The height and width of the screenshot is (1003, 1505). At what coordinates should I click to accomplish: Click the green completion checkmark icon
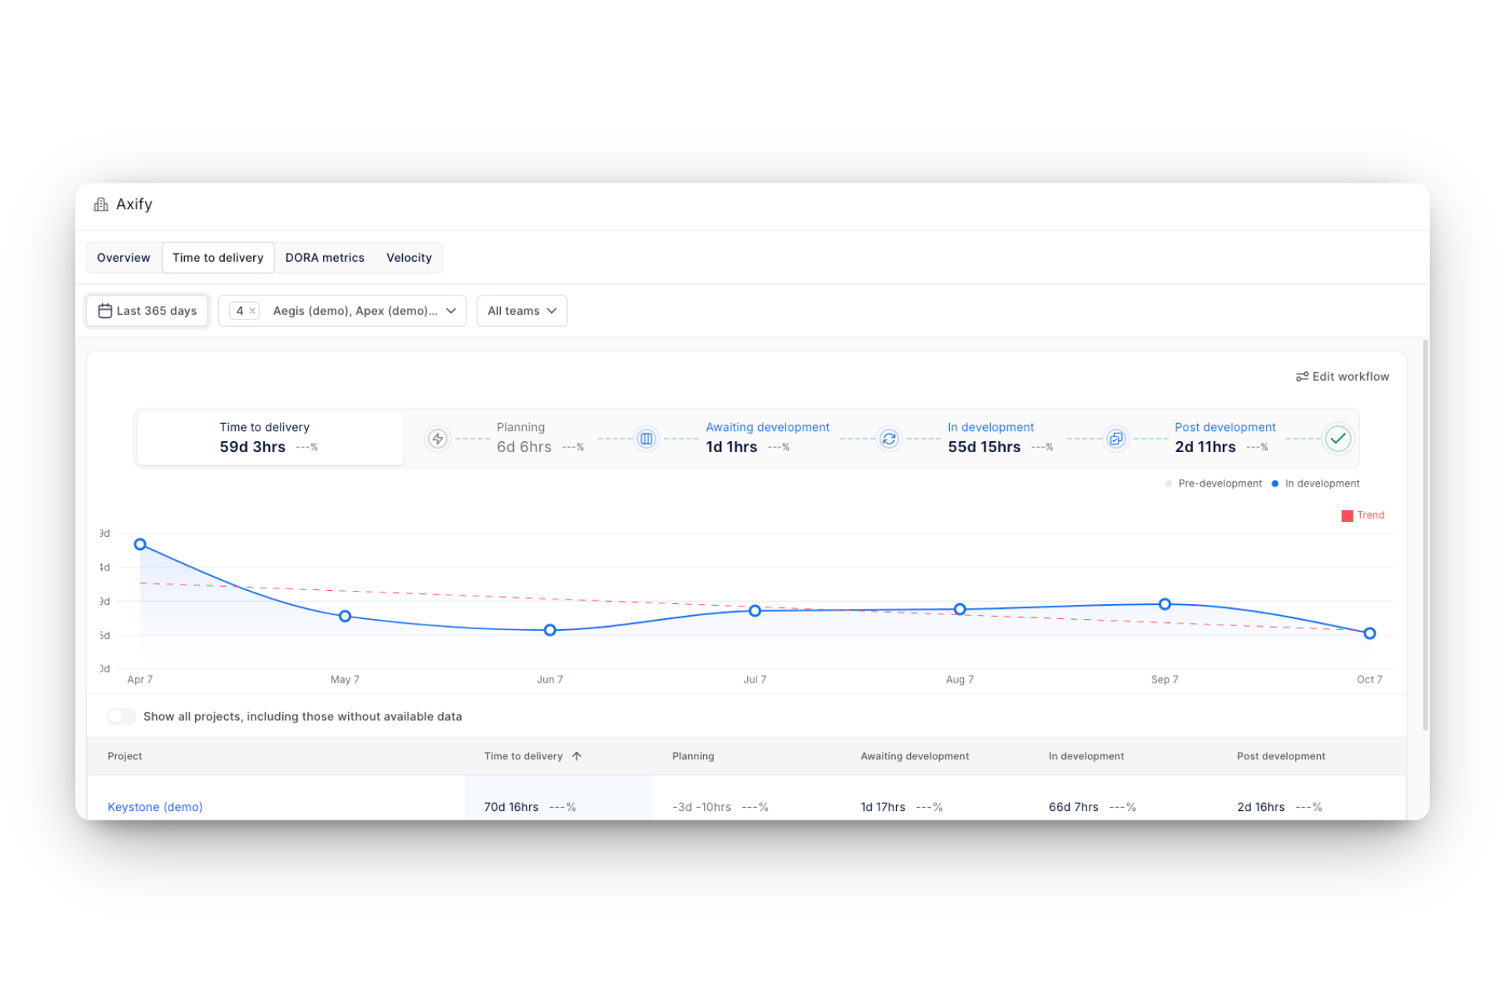click(1338, 439)
